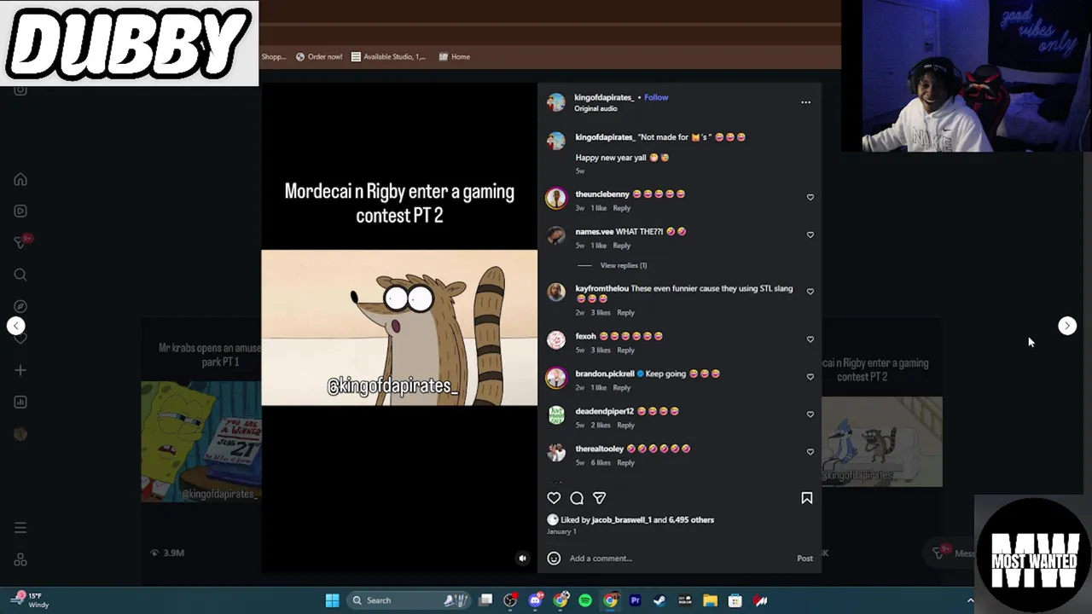Viewport: 1092px width, 614px height.
Task: Reply to kayfromthelou's comment
Action: [625, 312]
